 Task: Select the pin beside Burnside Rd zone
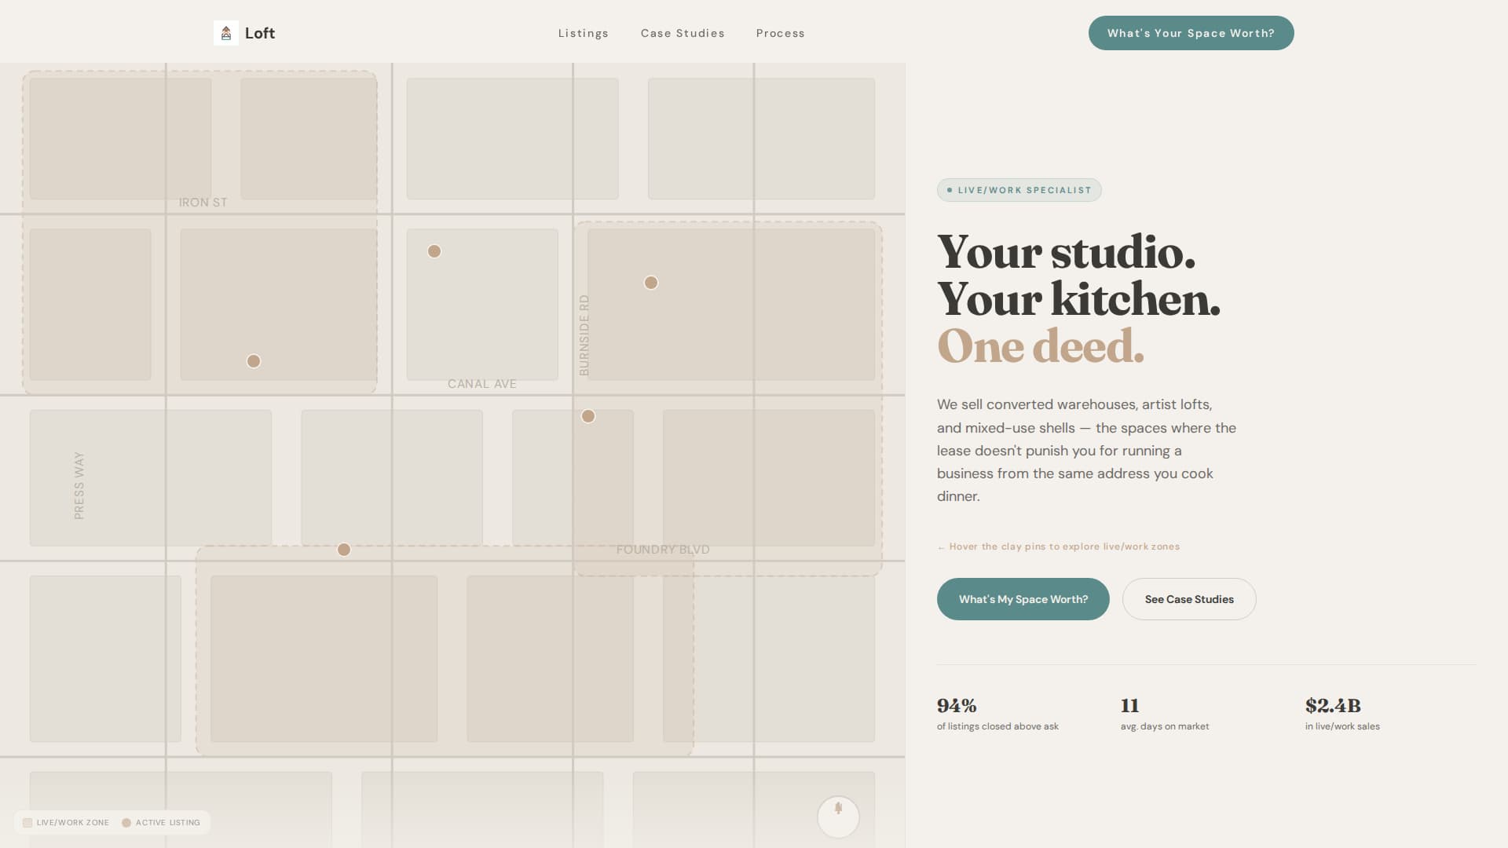coord(588,416)
